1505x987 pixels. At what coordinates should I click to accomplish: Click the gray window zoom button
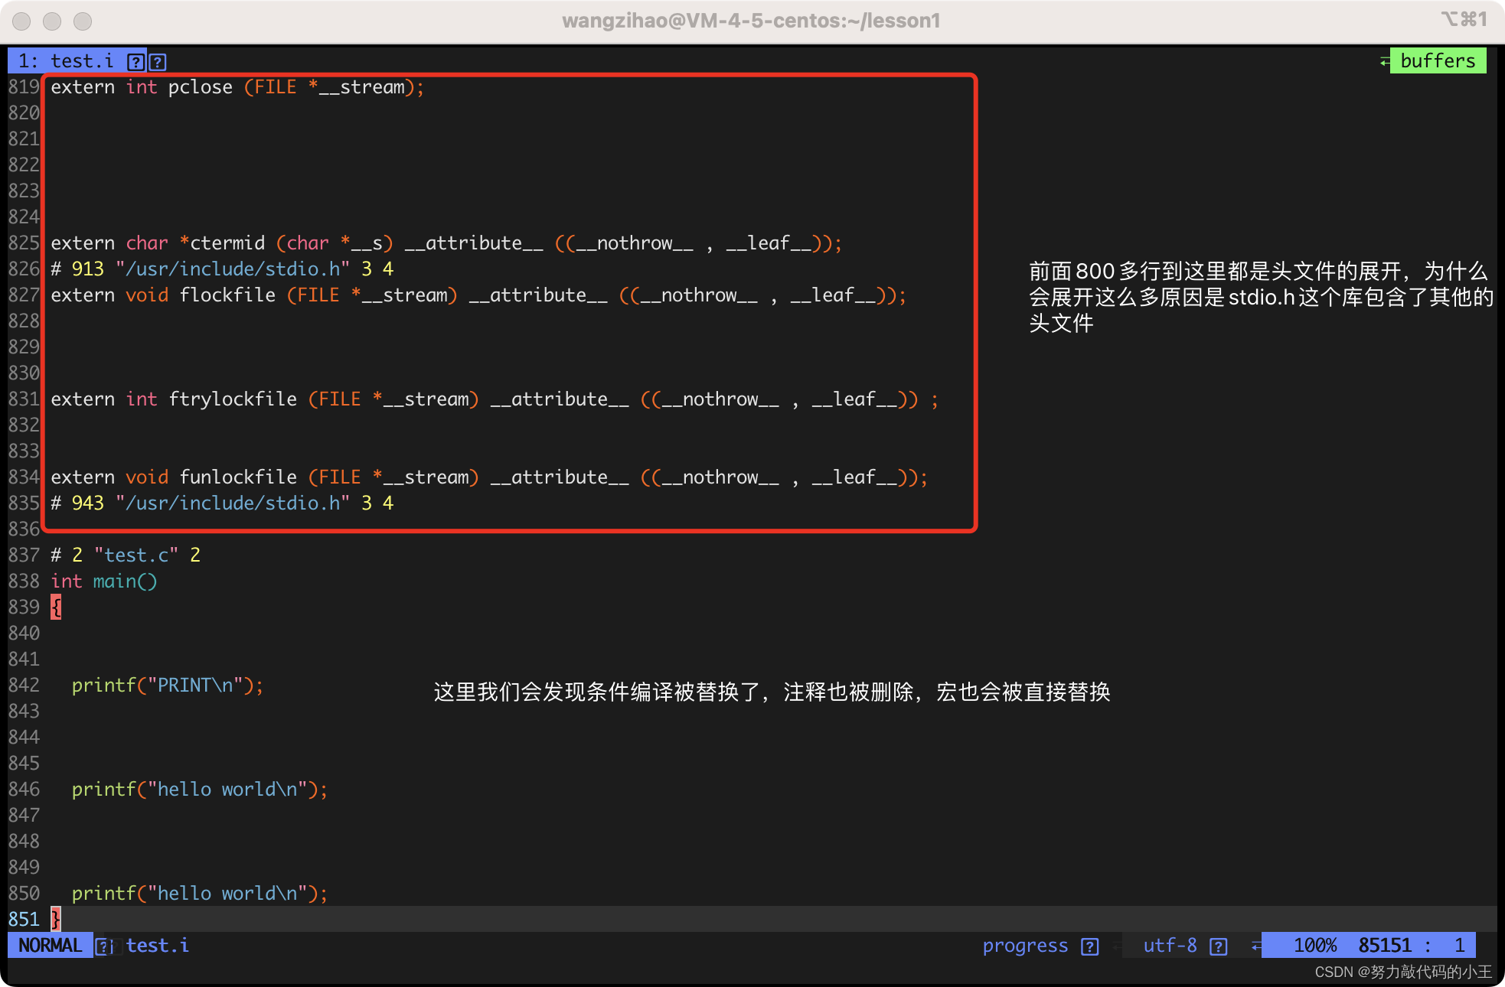point(83,21)
